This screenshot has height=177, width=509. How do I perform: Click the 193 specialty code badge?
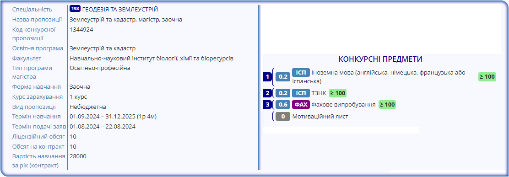[75, 9]
